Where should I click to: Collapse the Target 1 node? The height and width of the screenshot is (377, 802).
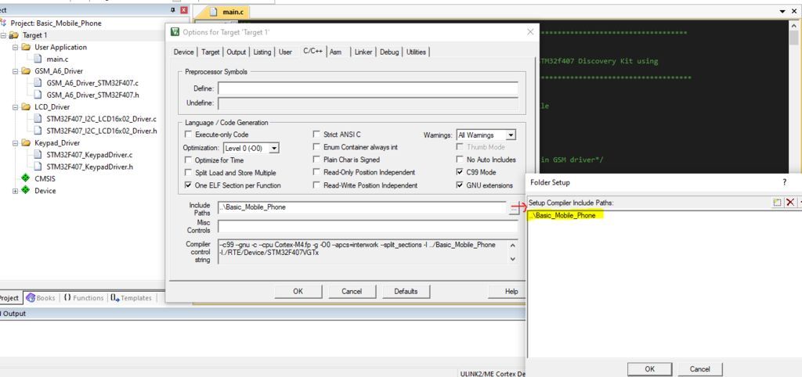point(3,35)
